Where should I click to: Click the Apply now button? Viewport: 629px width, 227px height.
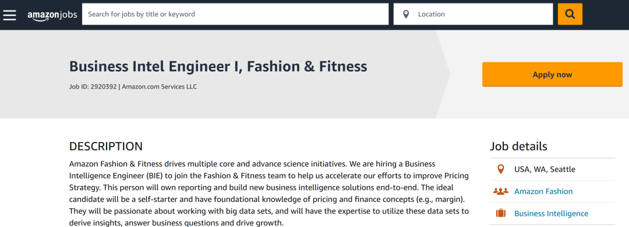tap(552, 75)
